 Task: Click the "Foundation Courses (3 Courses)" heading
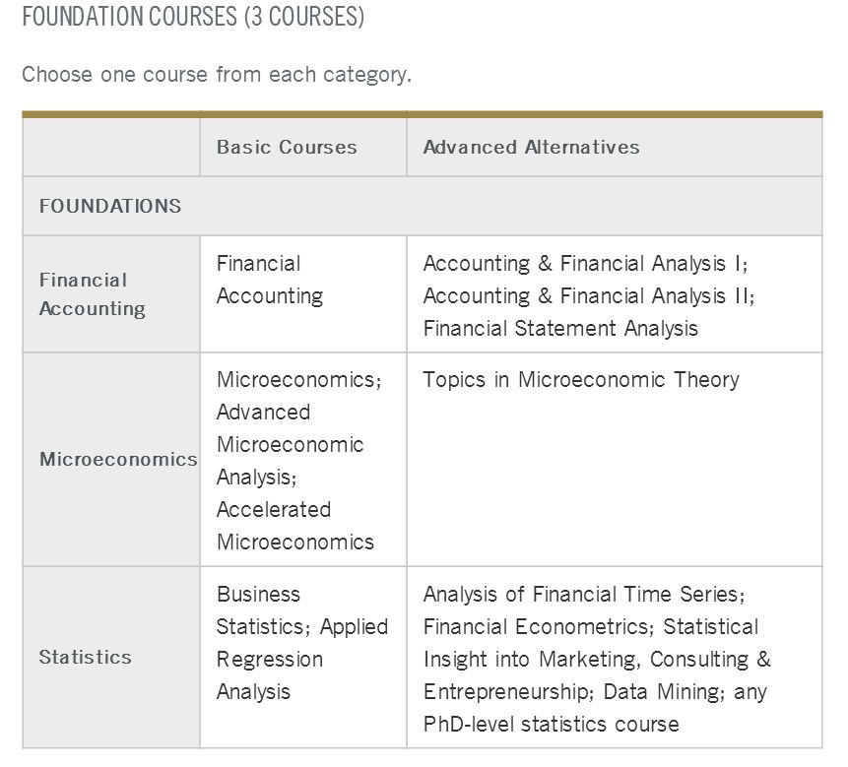[x=193, y=18]
